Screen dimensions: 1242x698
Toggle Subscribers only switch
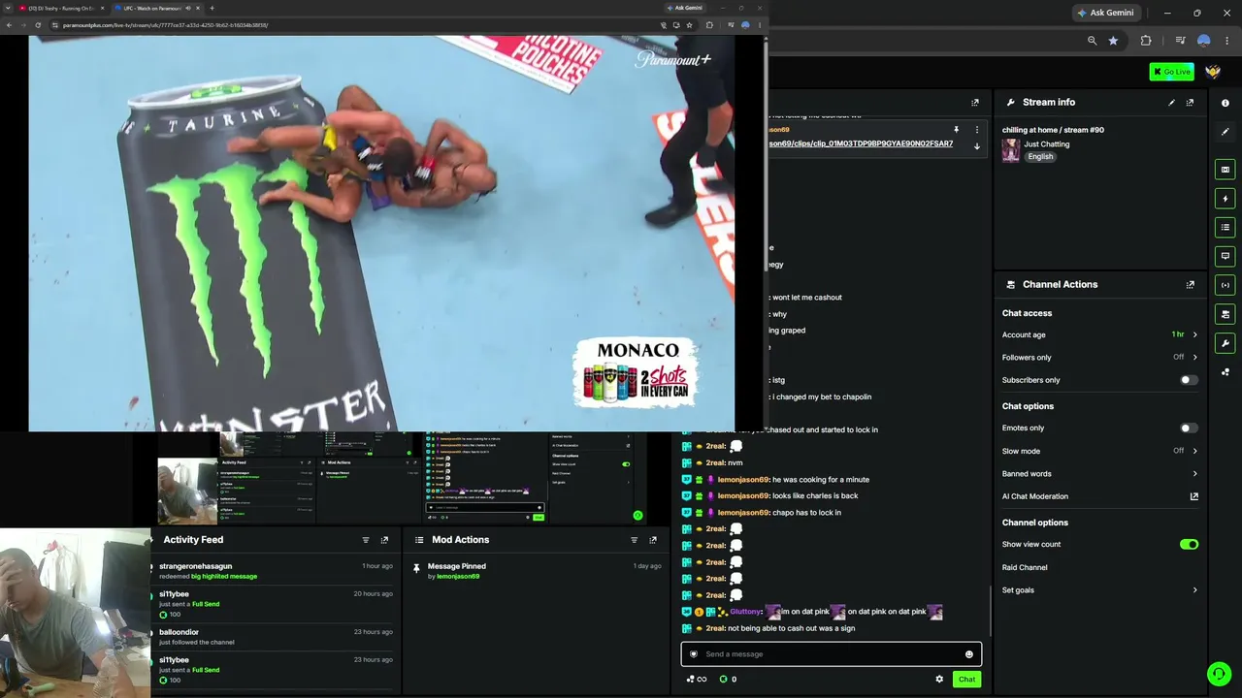1189,380
